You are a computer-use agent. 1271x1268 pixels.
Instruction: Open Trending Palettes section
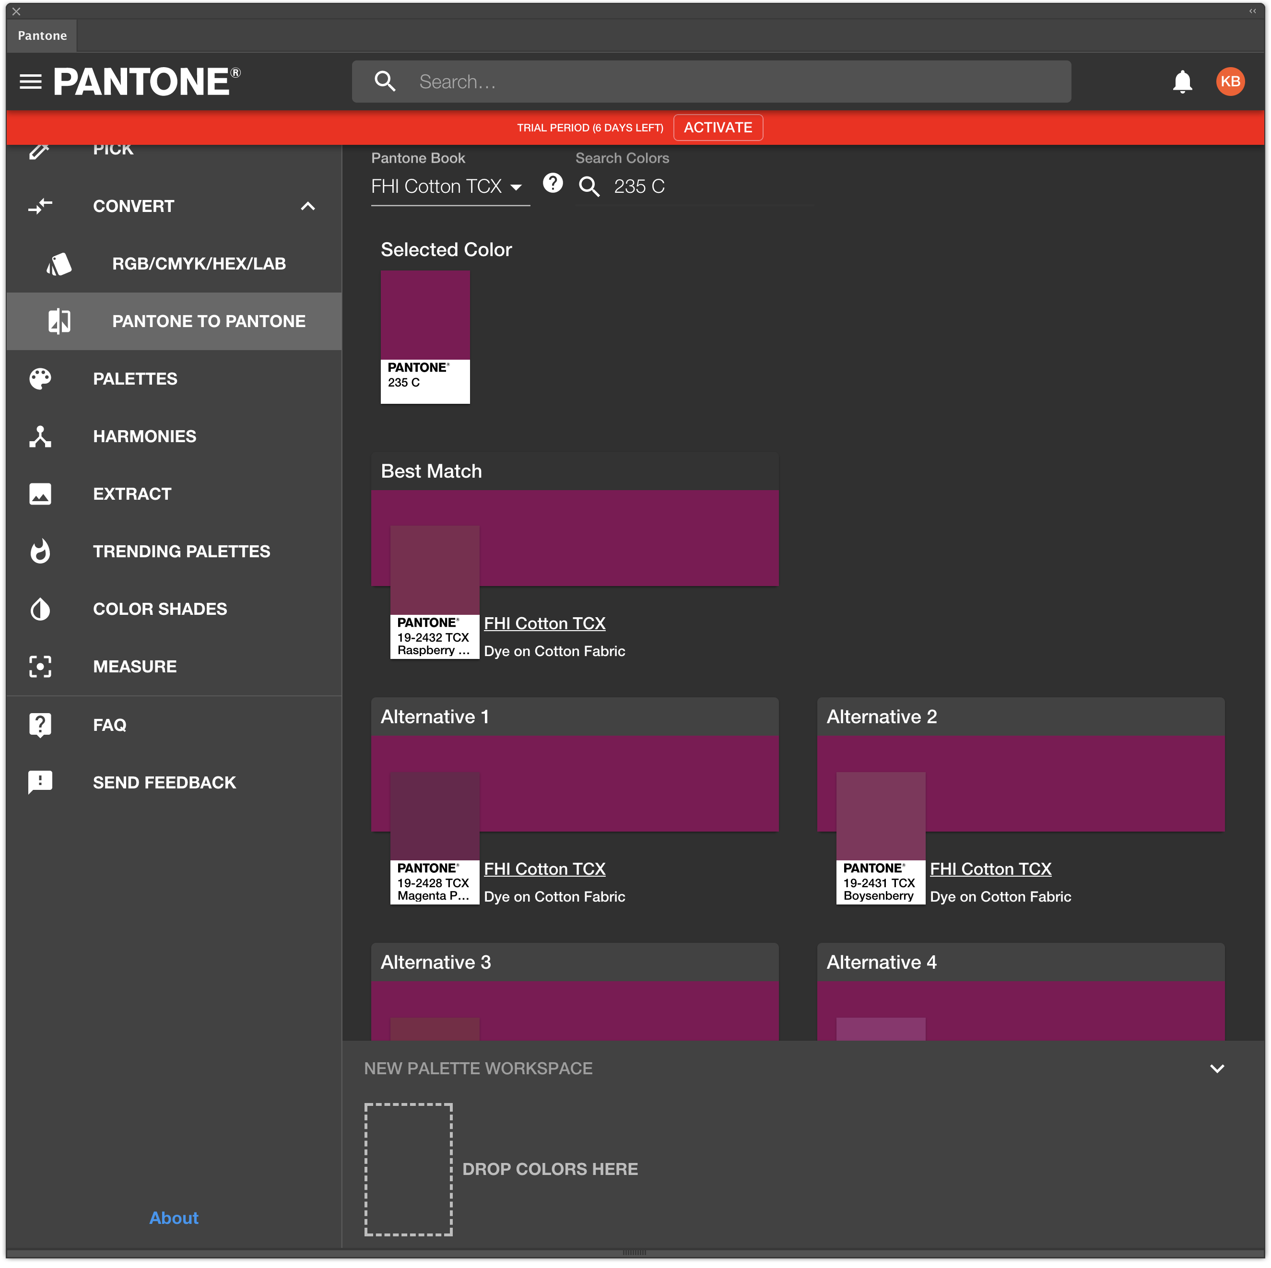pos(174,551)
